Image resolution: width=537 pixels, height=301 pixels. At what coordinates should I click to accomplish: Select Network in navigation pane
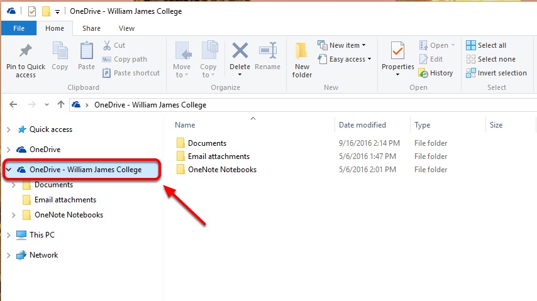point(43,255)
